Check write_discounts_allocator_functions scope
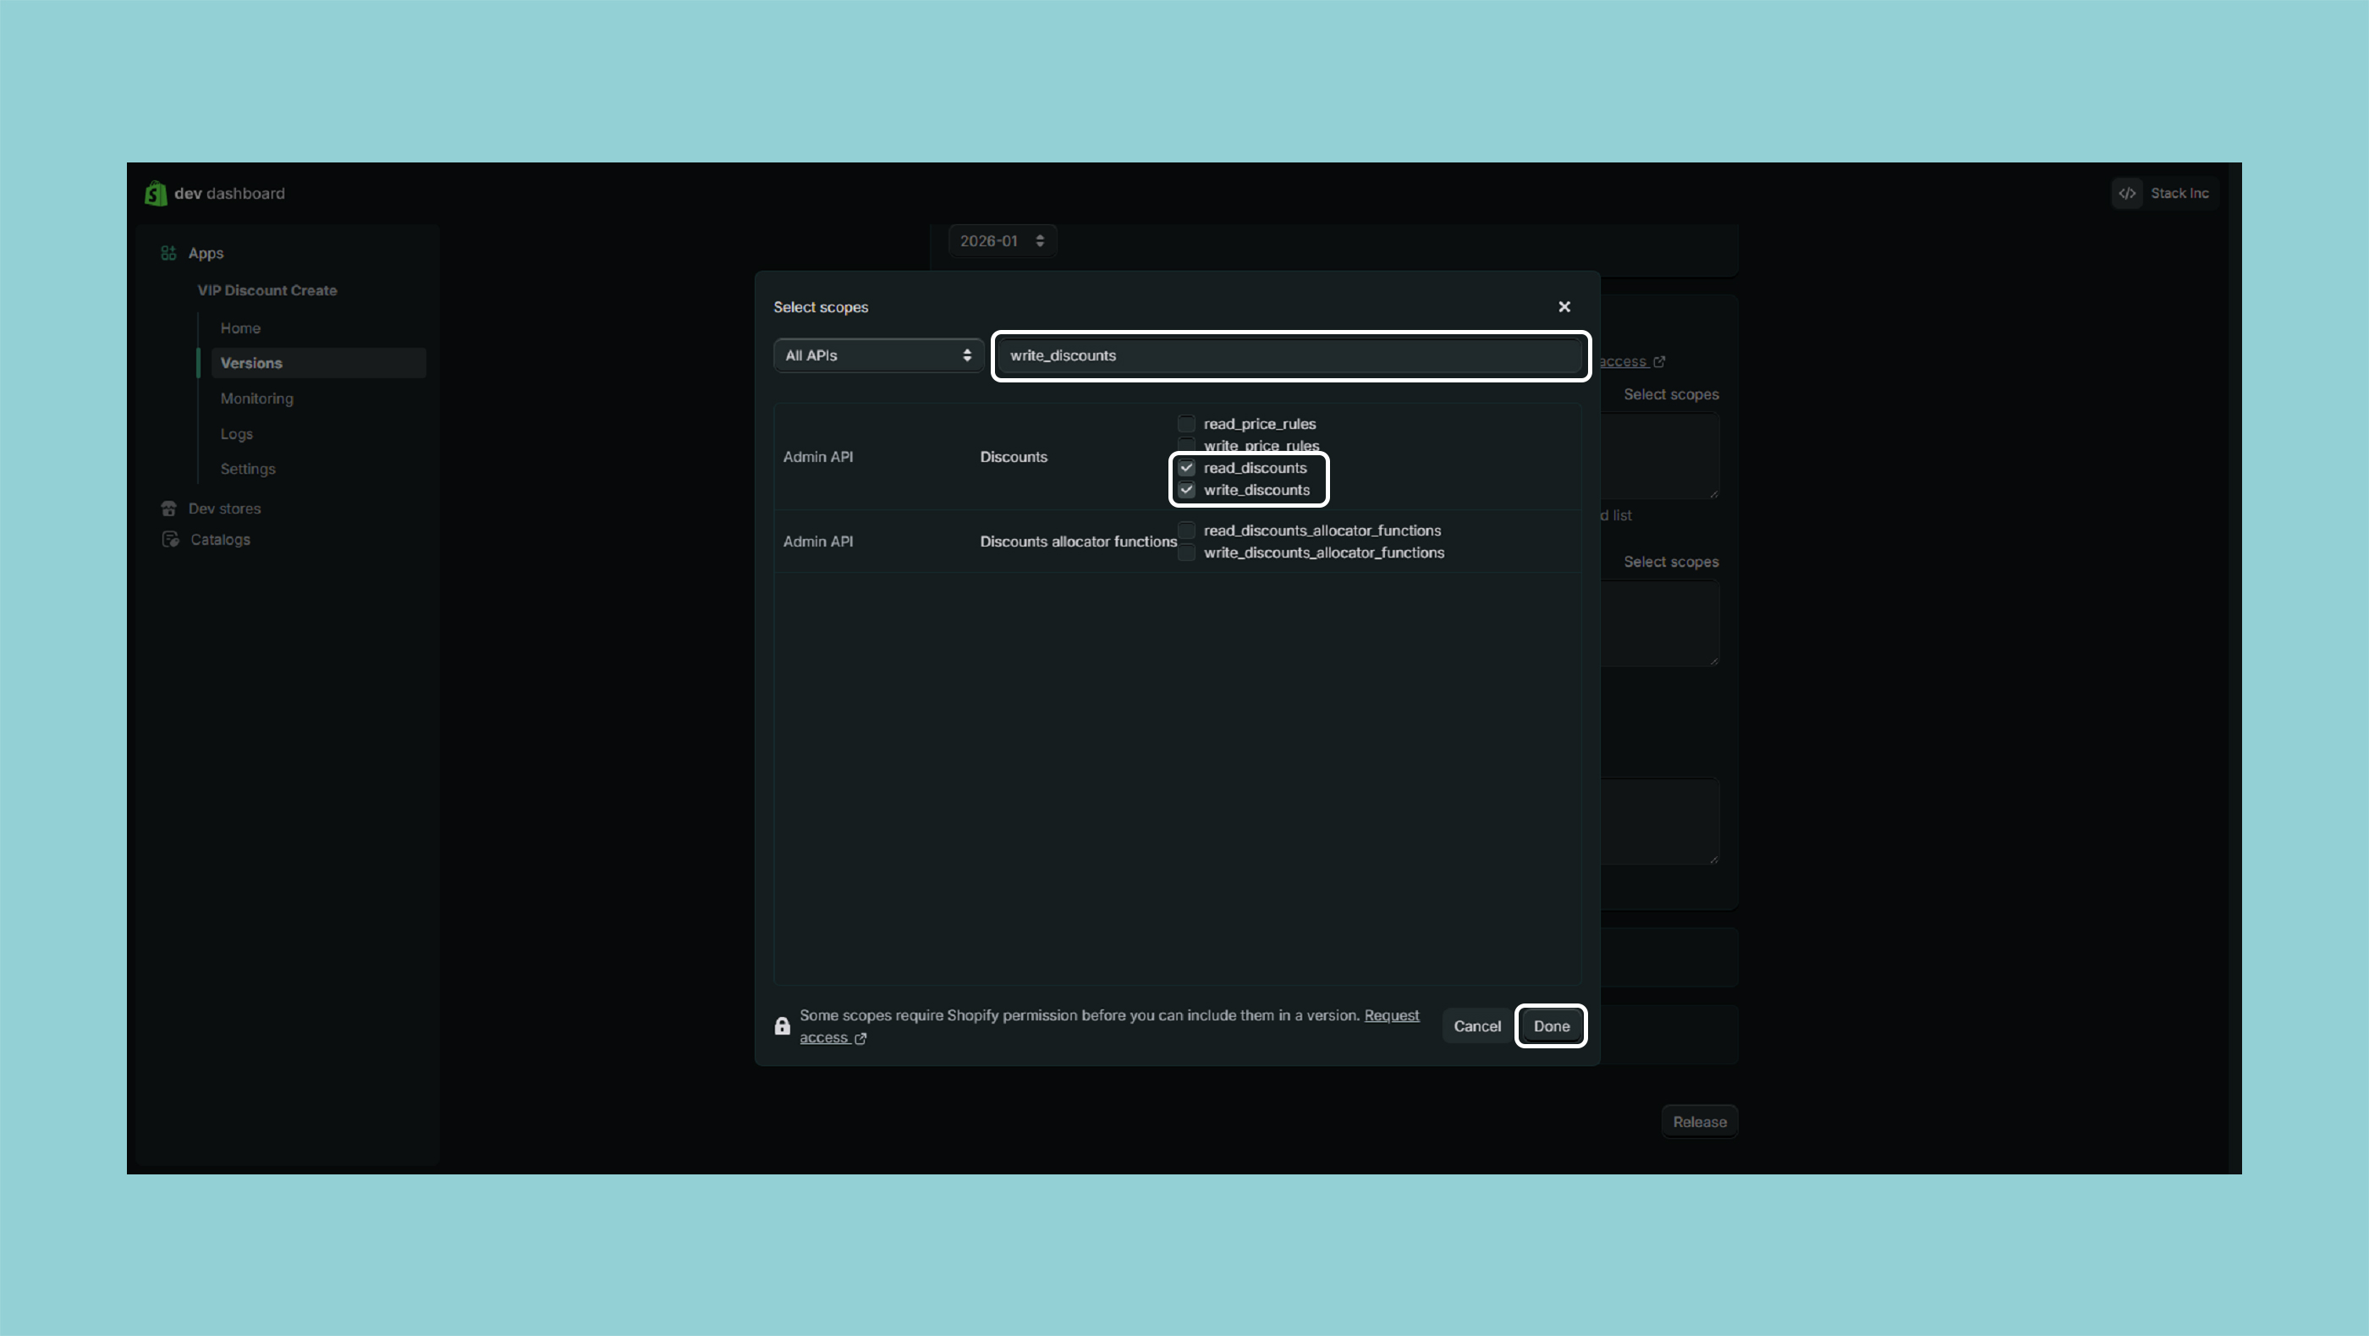Screen dimensions: 2369x1336 (1186, 553)
